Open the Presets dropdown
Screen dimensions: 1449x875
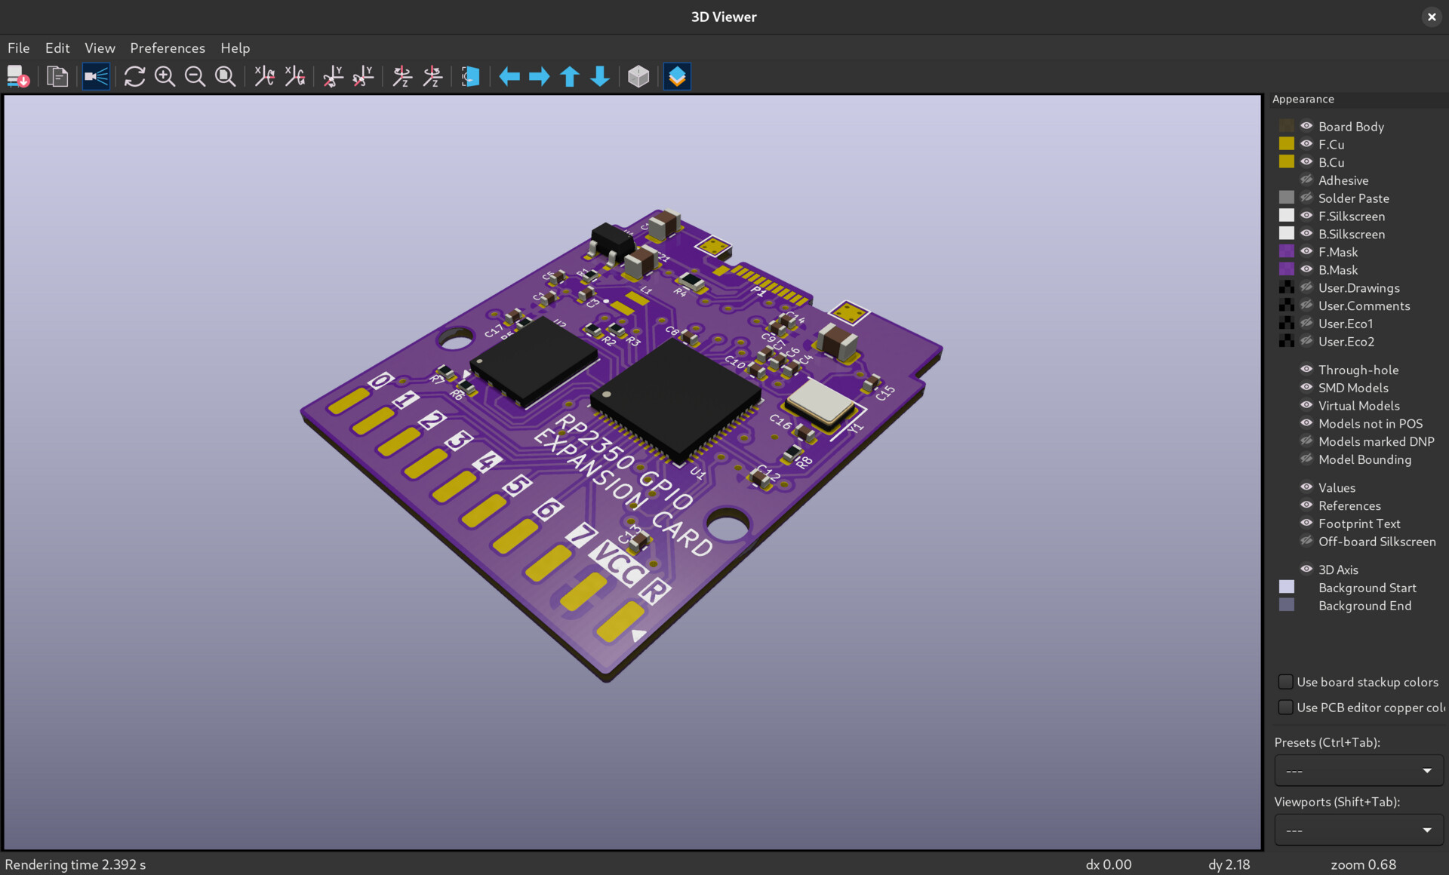pos(1358,770)
